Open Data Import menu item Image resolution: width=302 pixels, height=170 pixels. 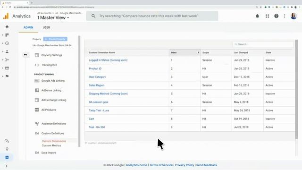[x=49, y=153]
